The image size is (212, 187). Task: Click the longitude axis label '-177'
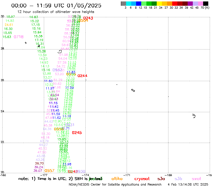click(x=44, y=175)
